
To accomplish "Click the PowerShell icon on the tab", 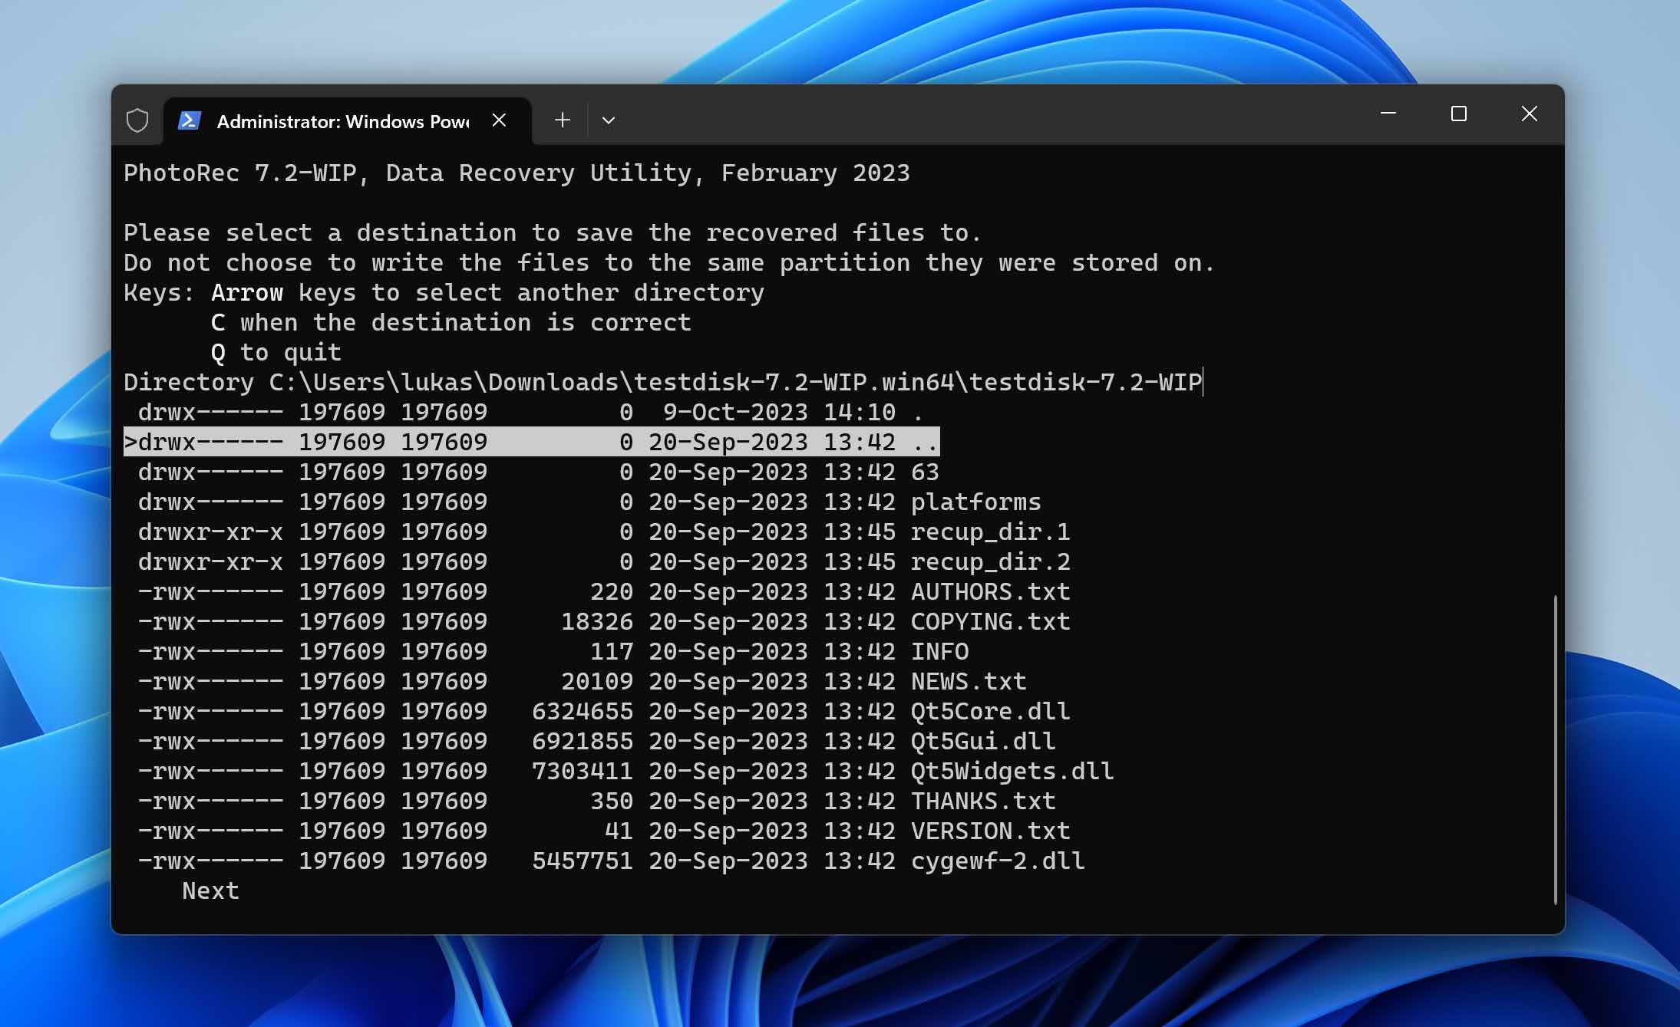I will 190,120.
